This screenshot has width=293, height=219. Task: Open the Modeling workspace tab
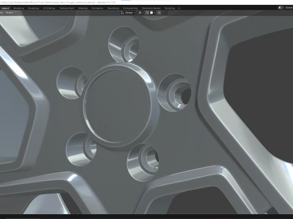coord(18,8)
